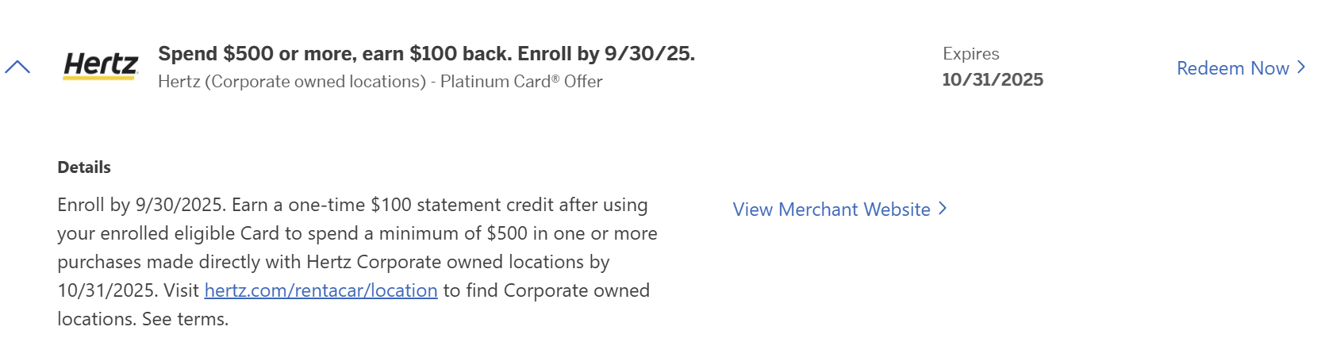Click the 'Expires' label
The image size is (1329, 342).
coord(970,54)
